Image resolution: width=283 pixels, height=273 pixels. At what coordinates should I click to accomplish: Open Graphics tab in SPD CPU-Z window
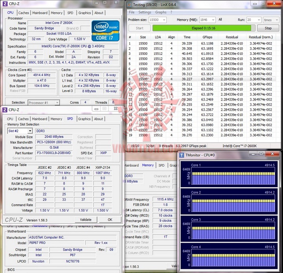(84, 119)
